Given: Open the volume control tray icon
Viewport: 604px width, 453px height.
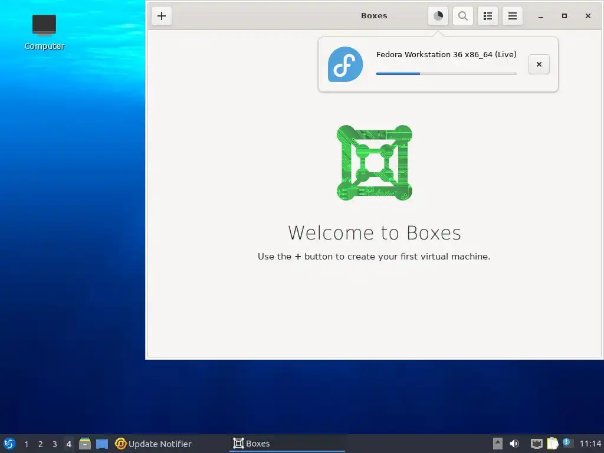Looking at the screenshot, I should (x=514, y=444).
